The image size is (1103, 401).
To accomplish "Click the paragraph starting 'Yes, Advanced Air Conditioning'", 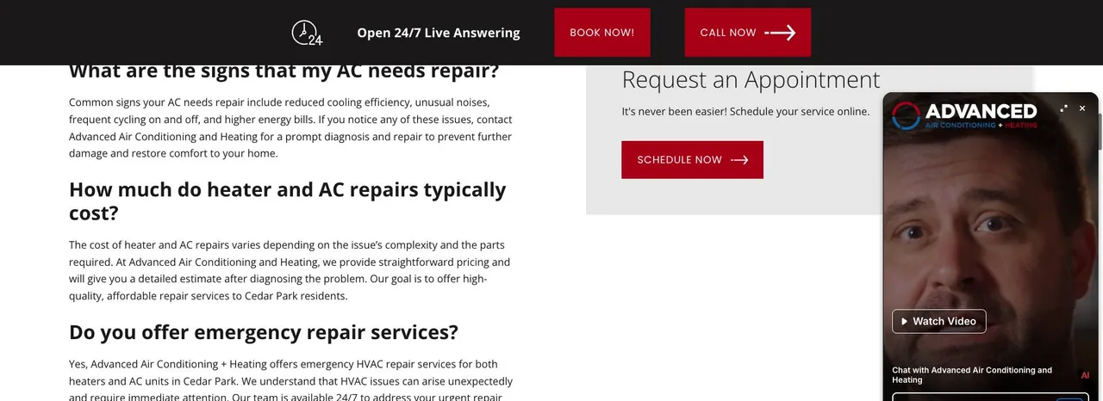I will point(290,380).
